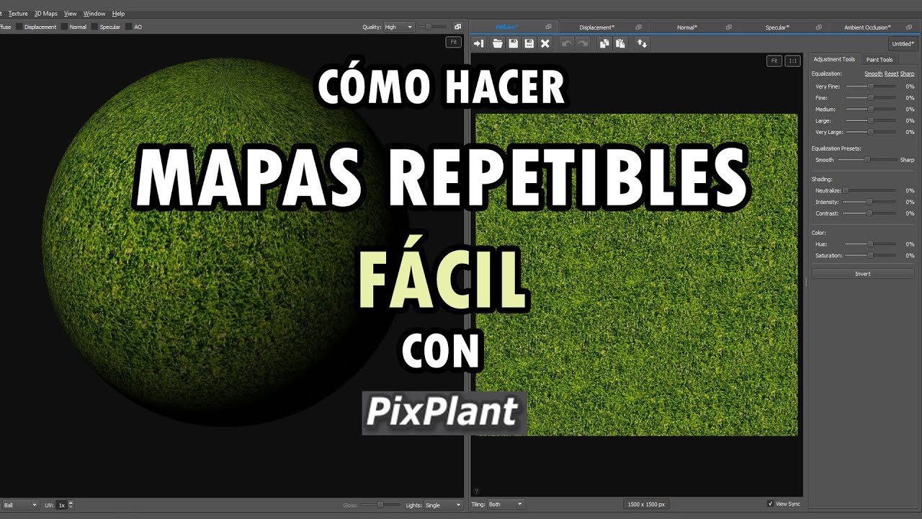The height and width of the screenshot is (519, 922).
Task: Select the Adjustment Tools tab
Action: pyautogui.click(x=834, y=59)
